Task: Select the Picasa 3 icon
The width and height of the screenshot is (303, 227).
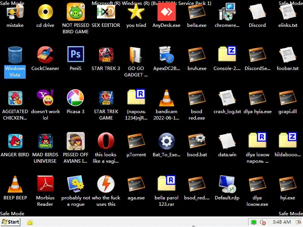Action: pyautogui.click(x=75, y=98)
